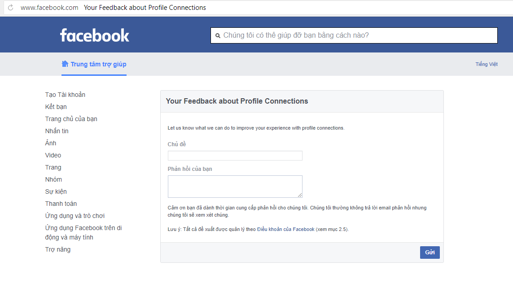513x283 pixels.
Task: Click the Chủ đề text field
Action: click(x=235, y=156)
